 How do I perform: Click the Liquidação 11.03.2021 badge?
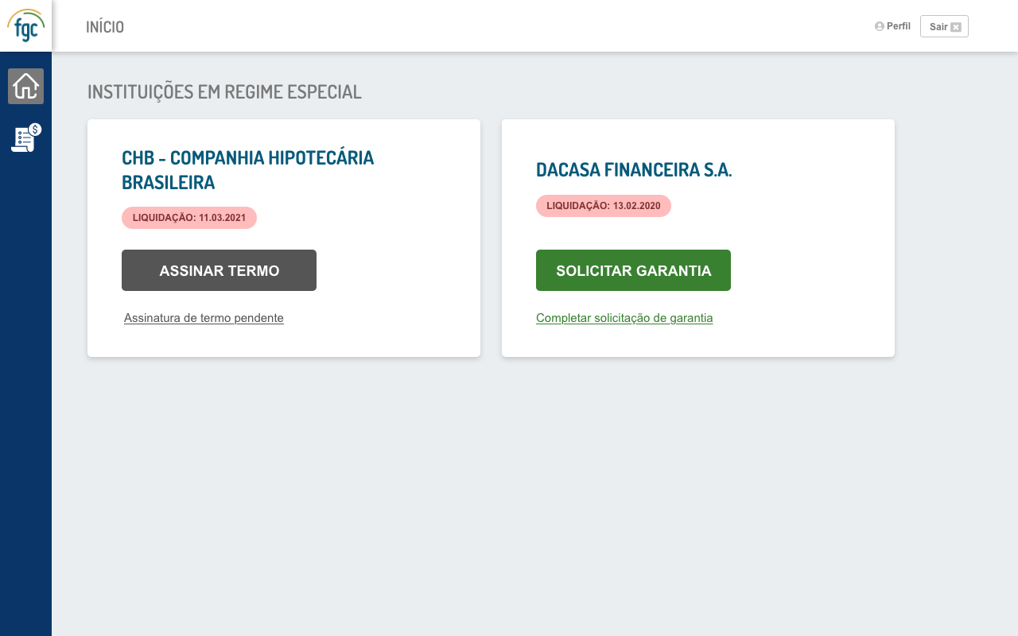(189, 218)
